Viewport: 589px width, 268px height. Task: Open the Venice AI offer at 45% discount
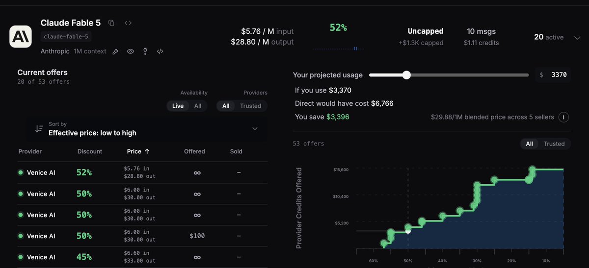(x=143, y=257)
